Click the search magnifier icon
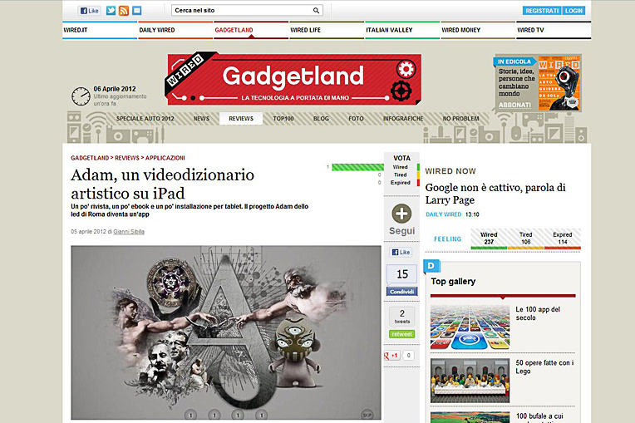The image size is (635, 423). point(317,11)
